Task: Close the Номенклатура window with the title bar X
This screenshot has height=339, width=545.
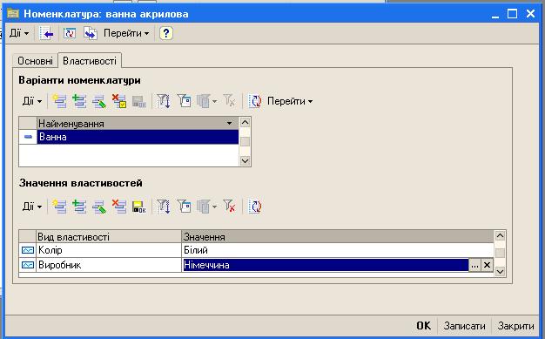Action: (x=530, y=14)
